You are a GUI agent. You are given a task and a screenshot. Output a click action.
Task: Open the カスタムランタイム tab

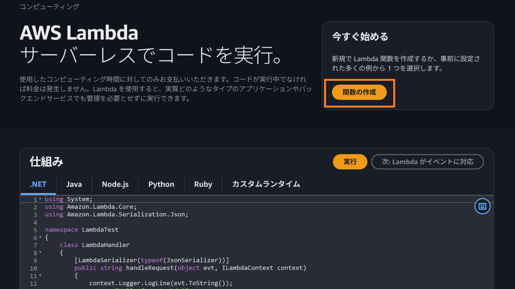[266, 184]
